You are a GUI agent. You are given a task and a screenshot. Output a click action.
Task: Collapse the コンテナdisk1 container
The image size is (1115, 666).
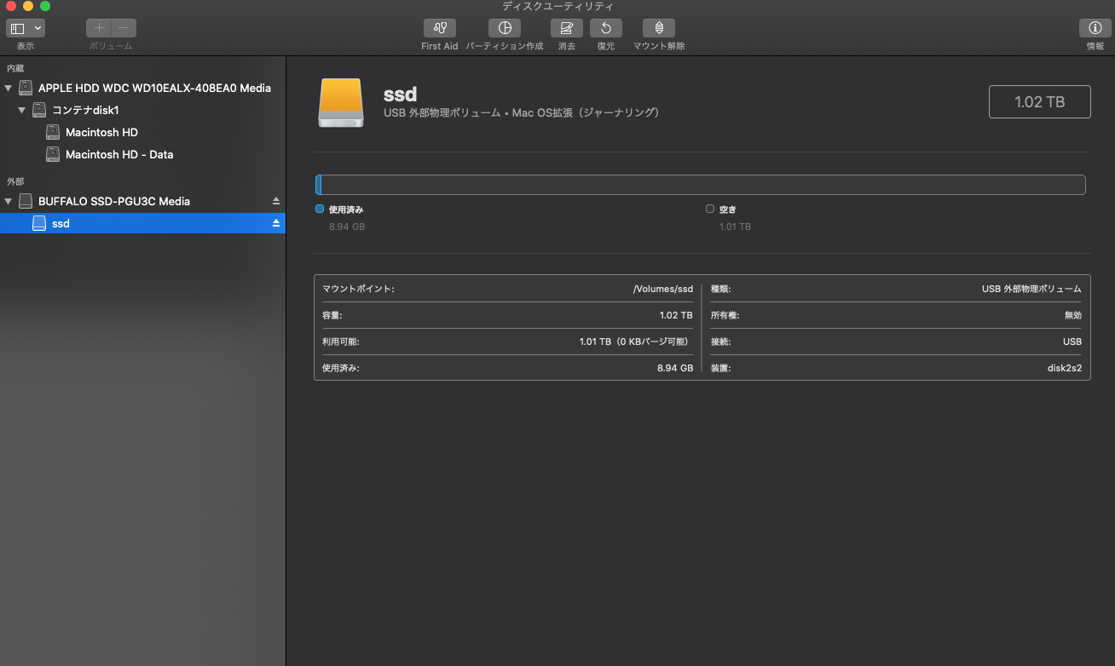[22, 111]
